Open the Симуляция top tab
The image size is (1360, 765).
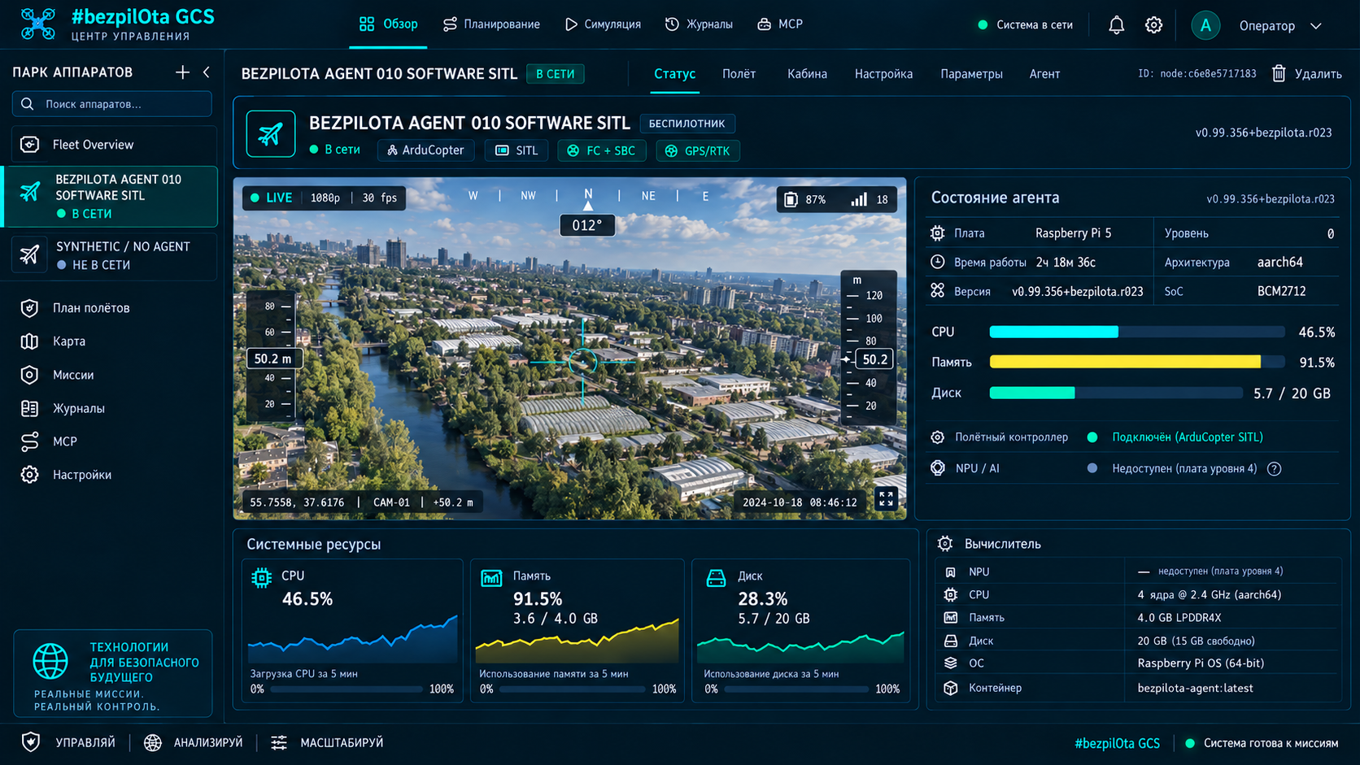(603, 24)
